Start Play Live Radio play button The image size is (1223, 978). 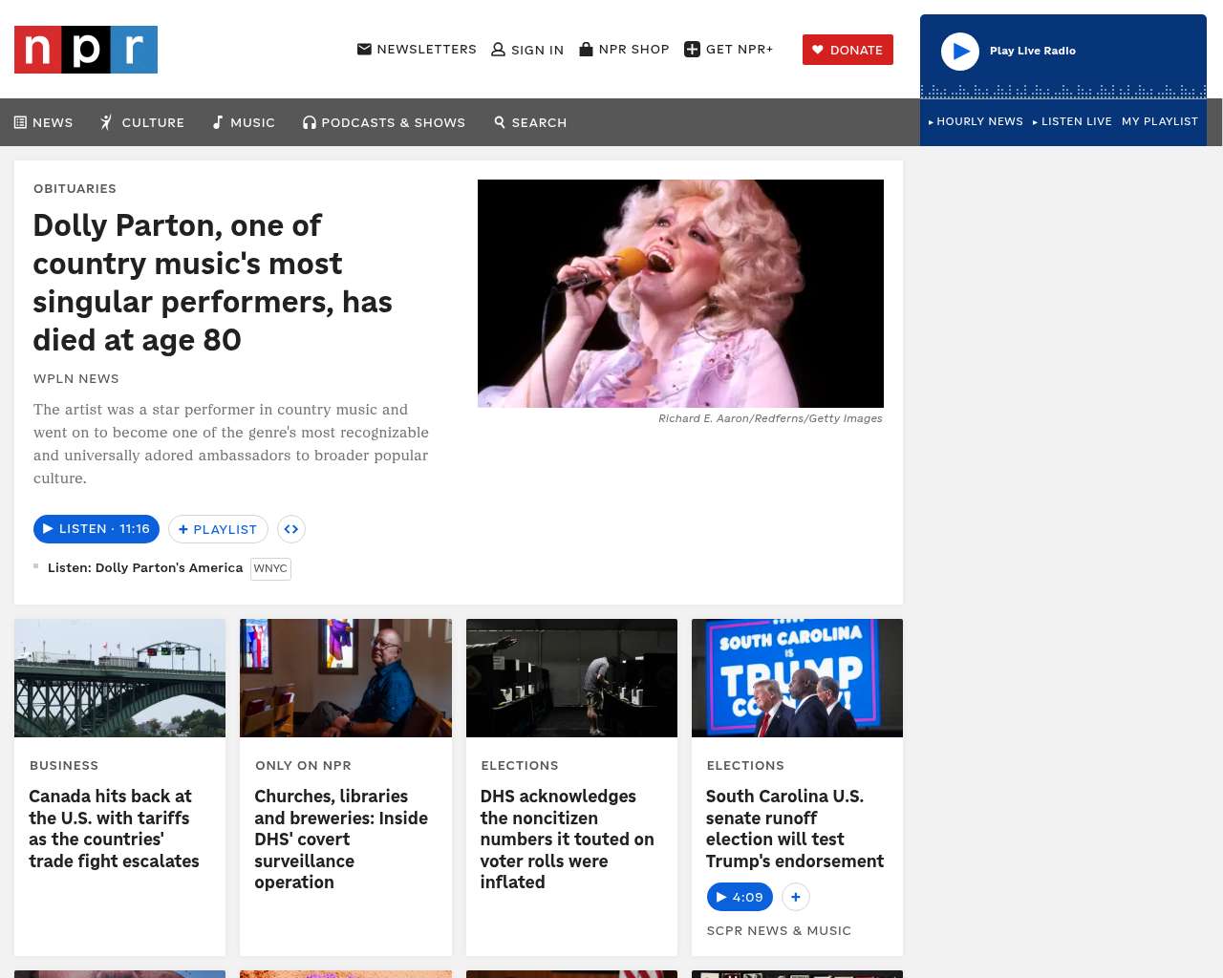(960, 52)
